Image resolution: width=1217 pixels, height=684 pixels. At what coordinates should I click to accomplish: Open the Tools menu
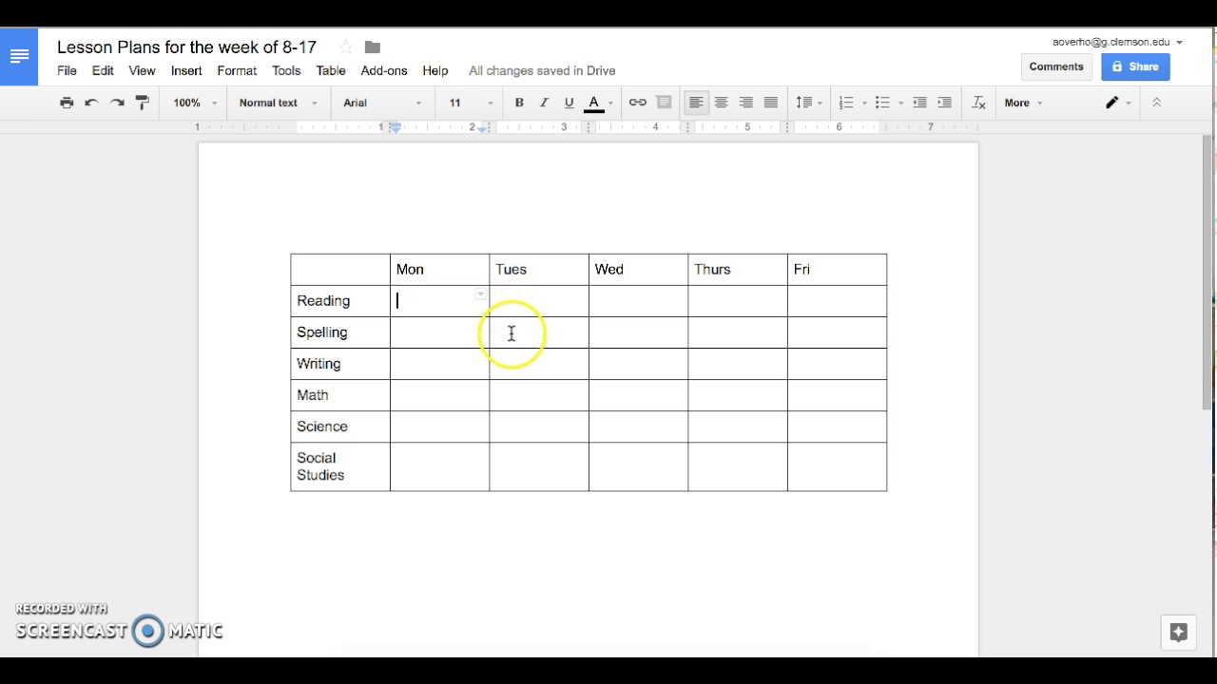click(286, 70)
